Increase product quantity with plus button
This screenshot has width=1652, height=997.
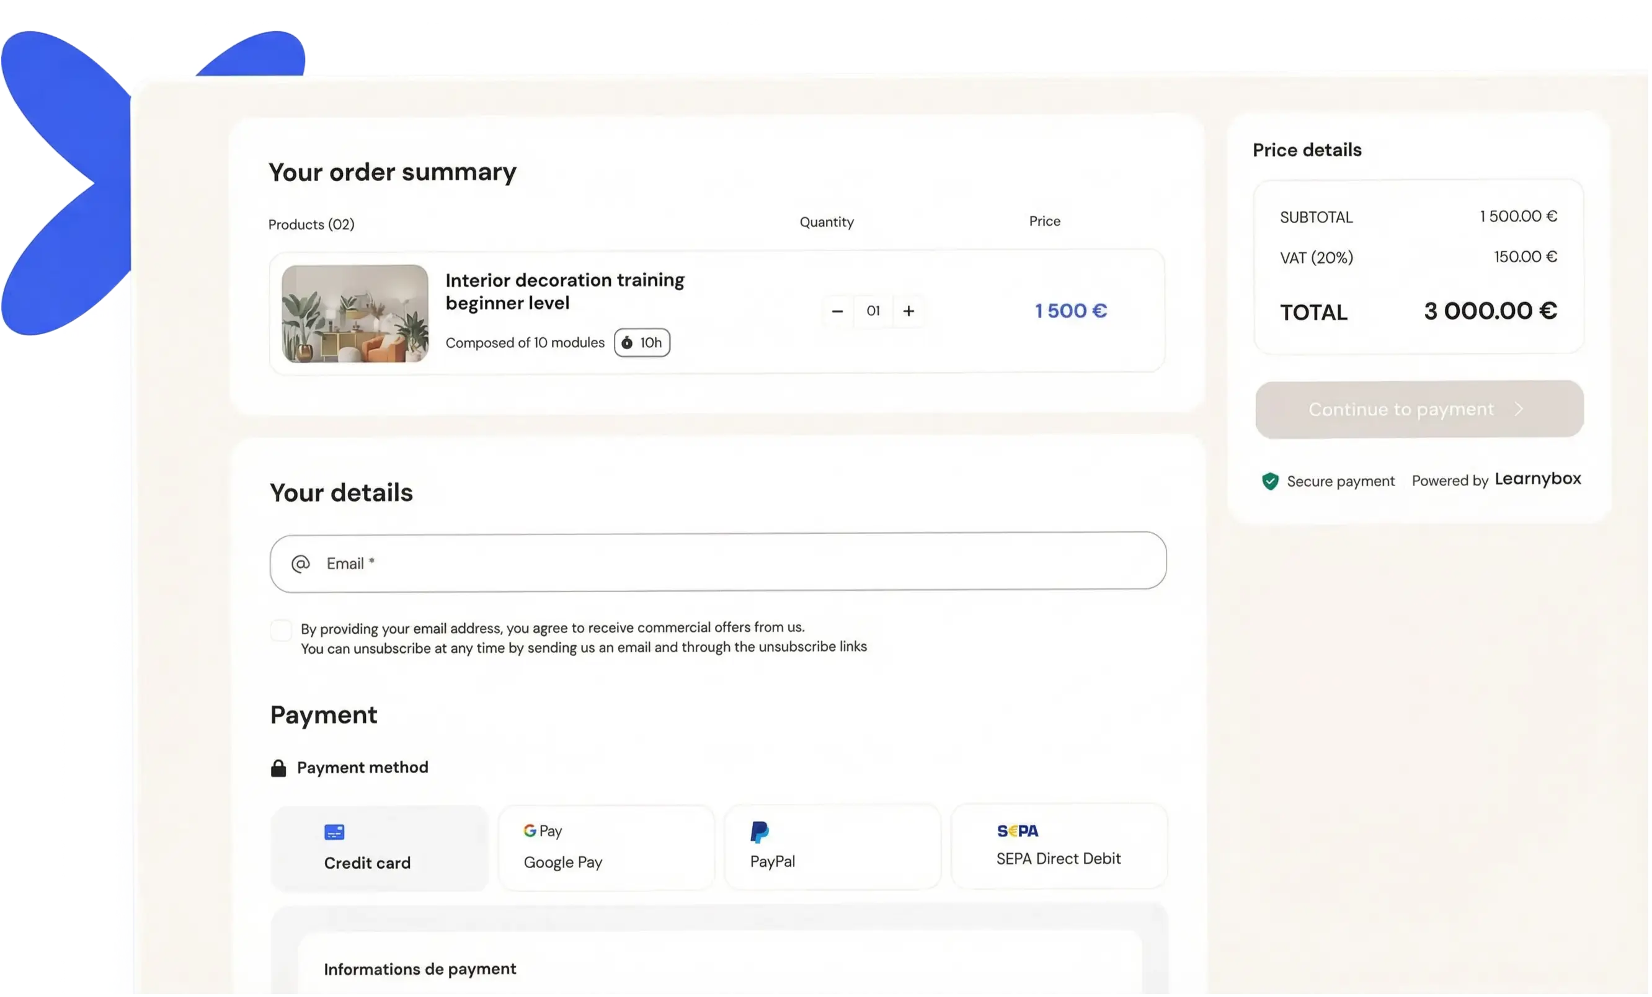tap(908, 311)
